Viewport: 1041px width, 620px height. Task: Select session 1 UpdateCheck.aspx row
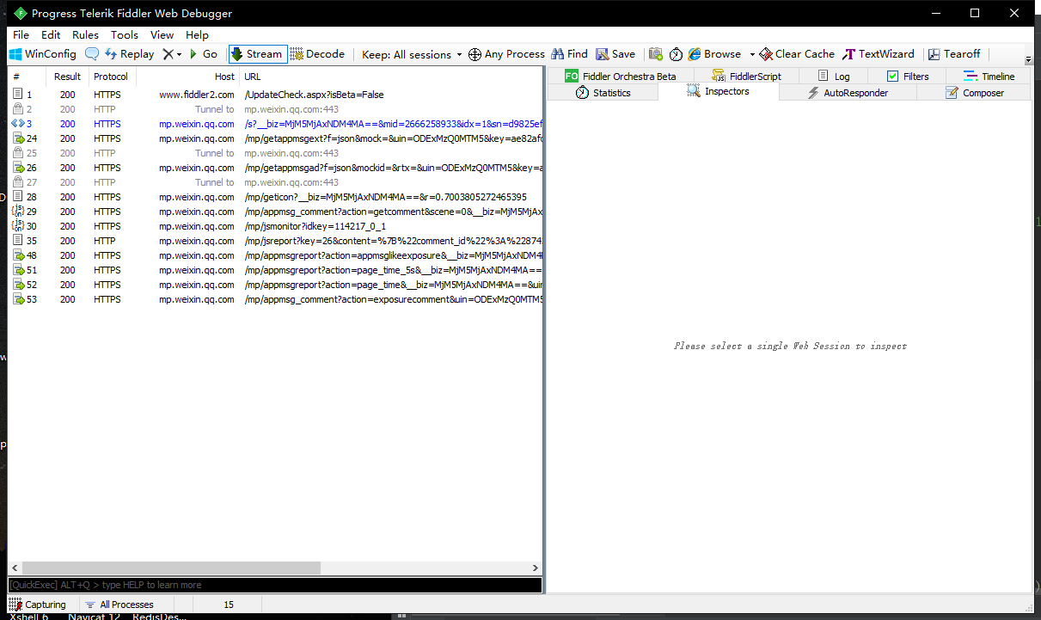pyautogui.click(x=275, y=95)
